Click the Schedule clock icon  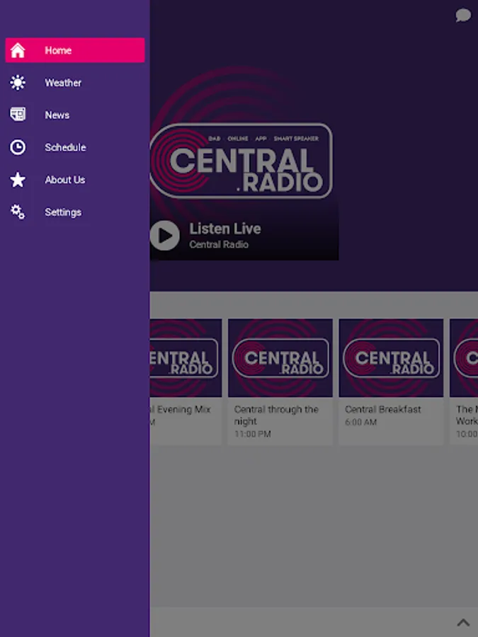click(x=18, y=147)
